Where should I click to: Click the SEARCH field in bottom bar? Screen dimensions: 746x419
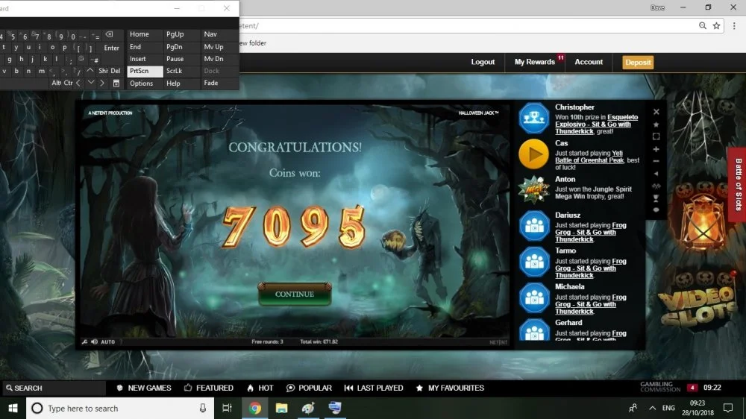(53, 388)
